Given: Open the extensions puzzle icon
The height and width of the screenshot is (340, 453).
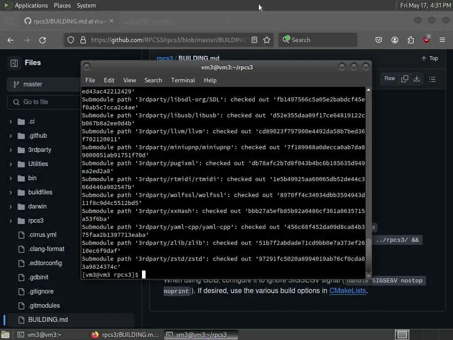Looking at the screenshot, I should click(x=411, y=40).
